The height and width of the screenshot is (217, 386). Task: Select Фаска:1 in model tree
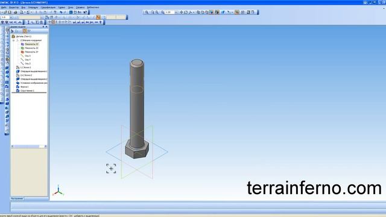(24, 87)
